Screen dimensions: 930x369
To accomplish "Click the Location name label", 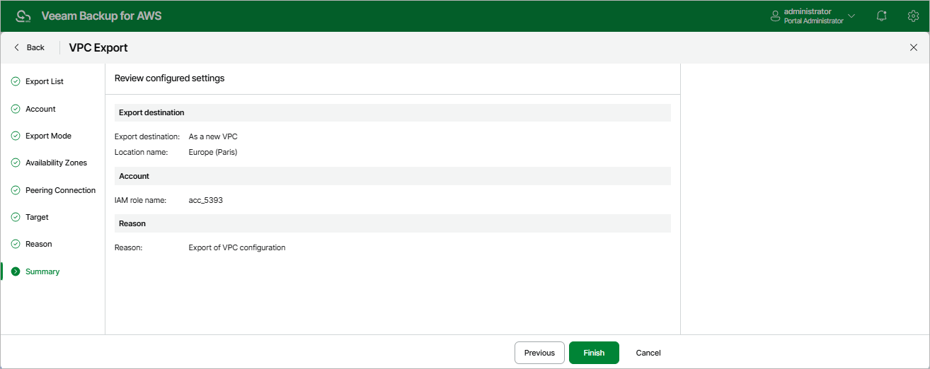I will tap(141, 152).
